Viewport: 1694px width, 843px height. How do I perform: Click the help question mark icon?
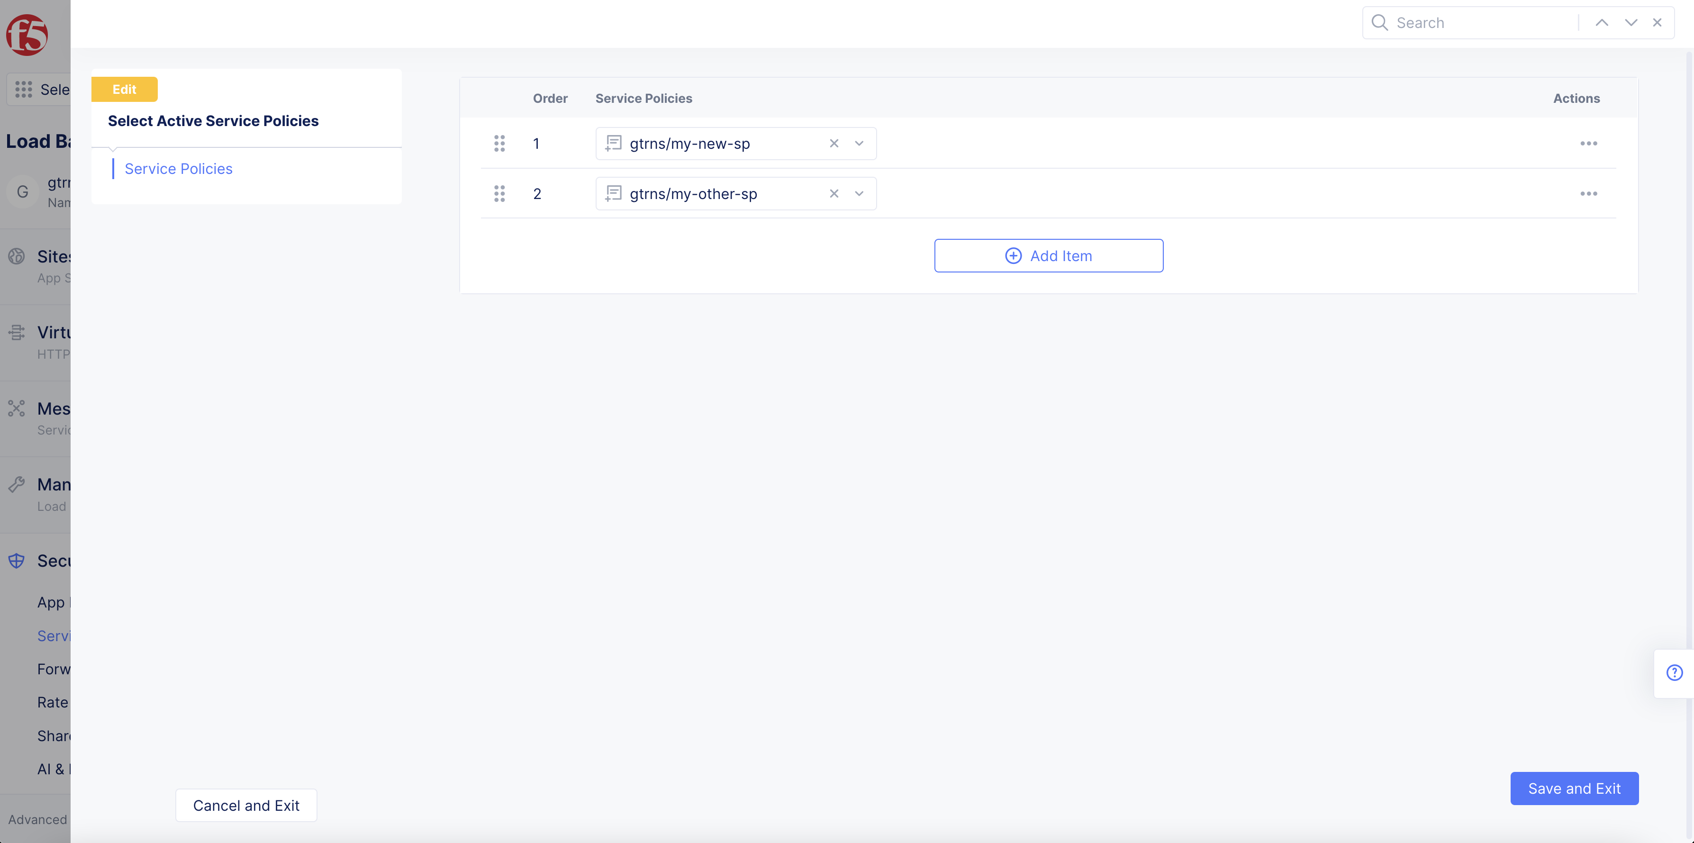coord(1674,672)
